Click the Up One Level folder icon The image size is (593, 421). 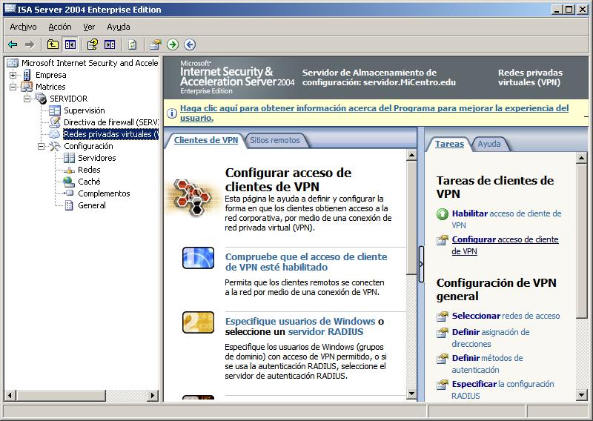(53, 44)
